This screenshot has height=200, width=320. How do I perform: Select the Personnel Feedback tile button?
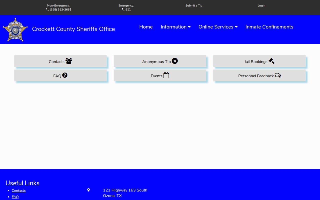click(x=259, y=75)
